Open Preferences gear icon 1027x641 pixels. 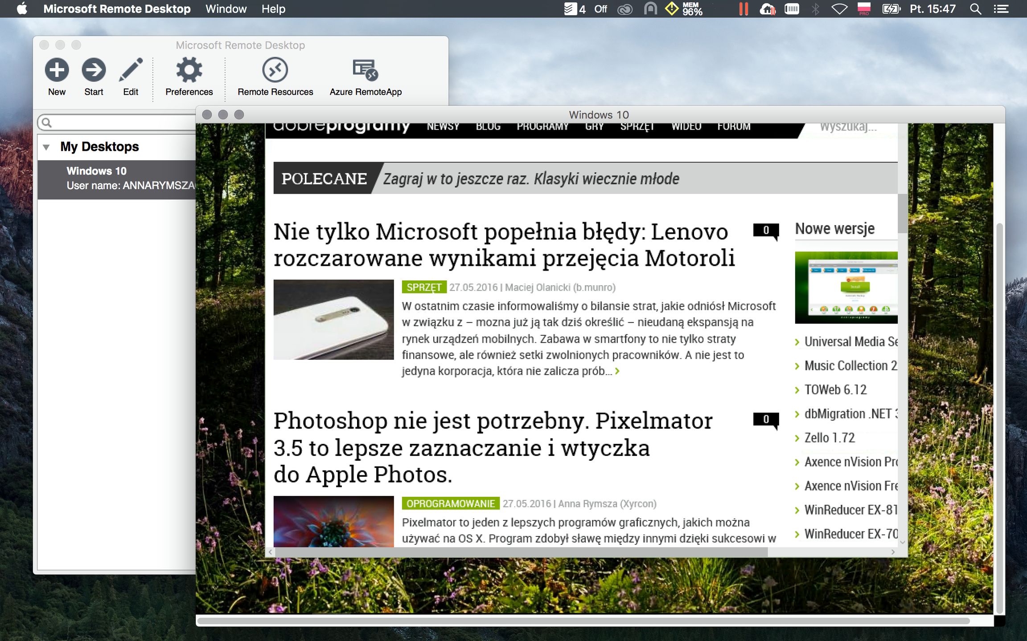point(189,70)
